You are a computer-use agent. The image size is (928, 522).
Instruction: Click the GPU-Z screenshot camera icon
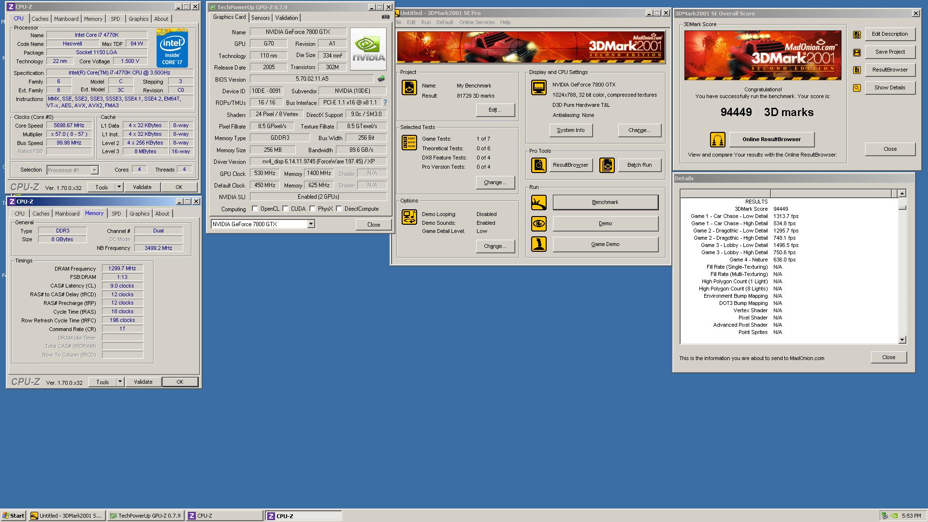click(385, 17)
